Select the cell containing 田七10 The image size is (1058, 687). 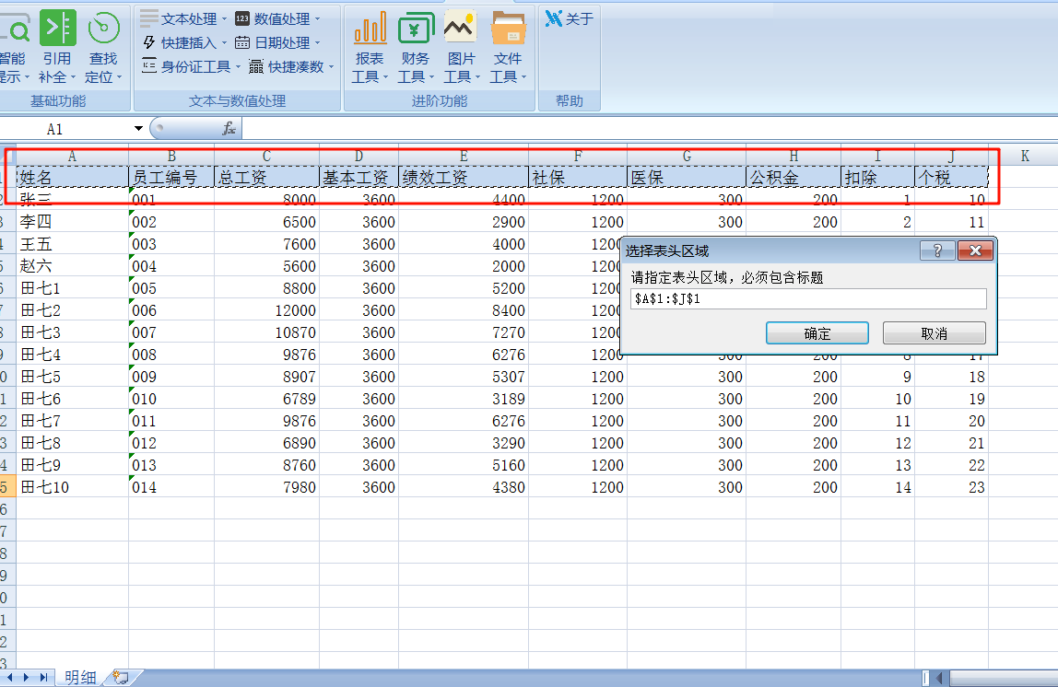click(72, 487)
